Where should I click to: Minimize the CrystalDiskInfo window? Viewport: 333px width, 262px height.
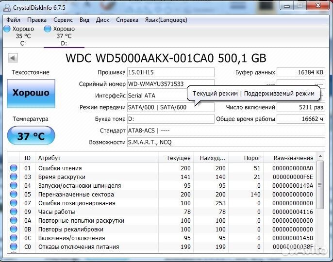(287, 6)
